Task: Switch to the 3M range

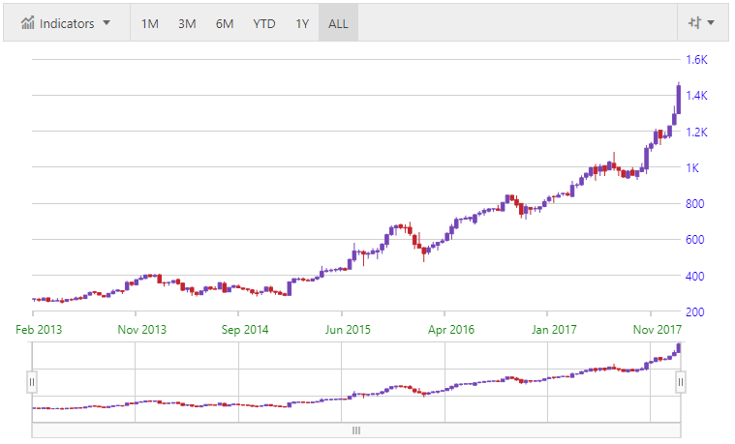Action: coord(187,23)
